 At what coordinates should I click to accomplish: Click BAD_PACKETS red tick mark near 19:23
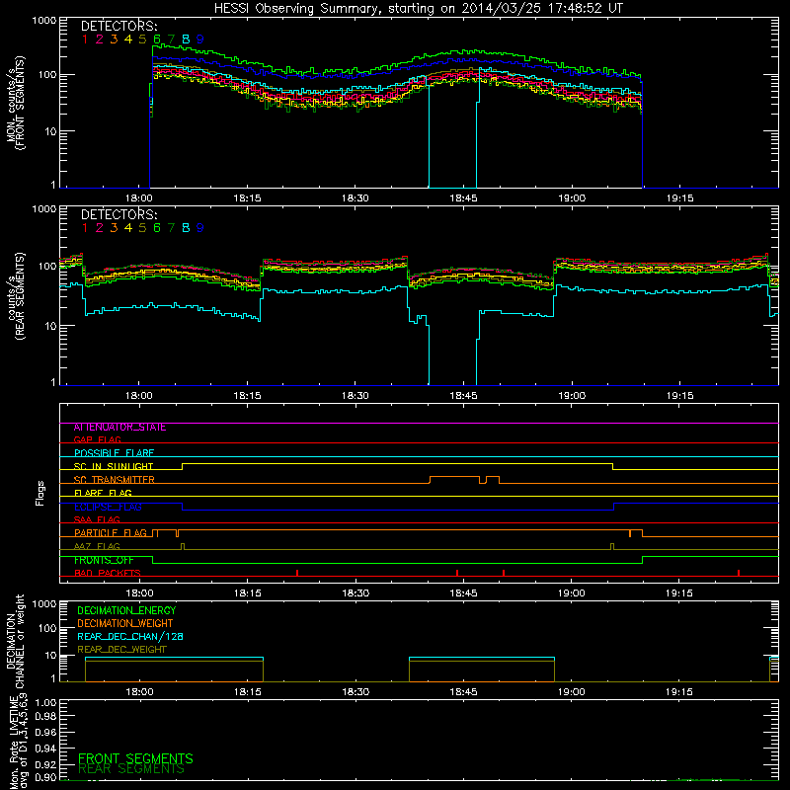[739, 573]
